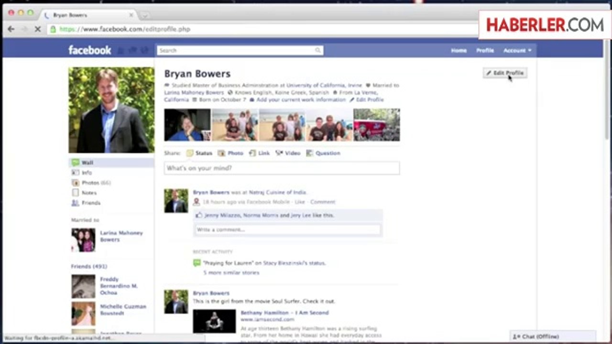The image size is (612, 344).
Task: Select the Status share option
Action: point(199,153)
